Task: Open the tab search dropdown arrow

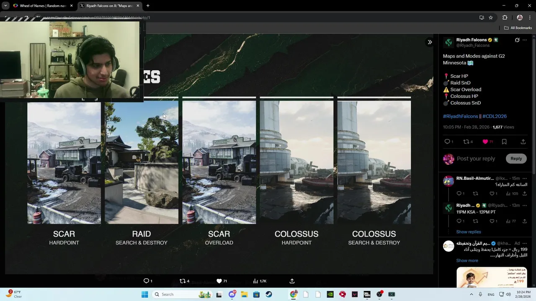Action: click(5, 6)
